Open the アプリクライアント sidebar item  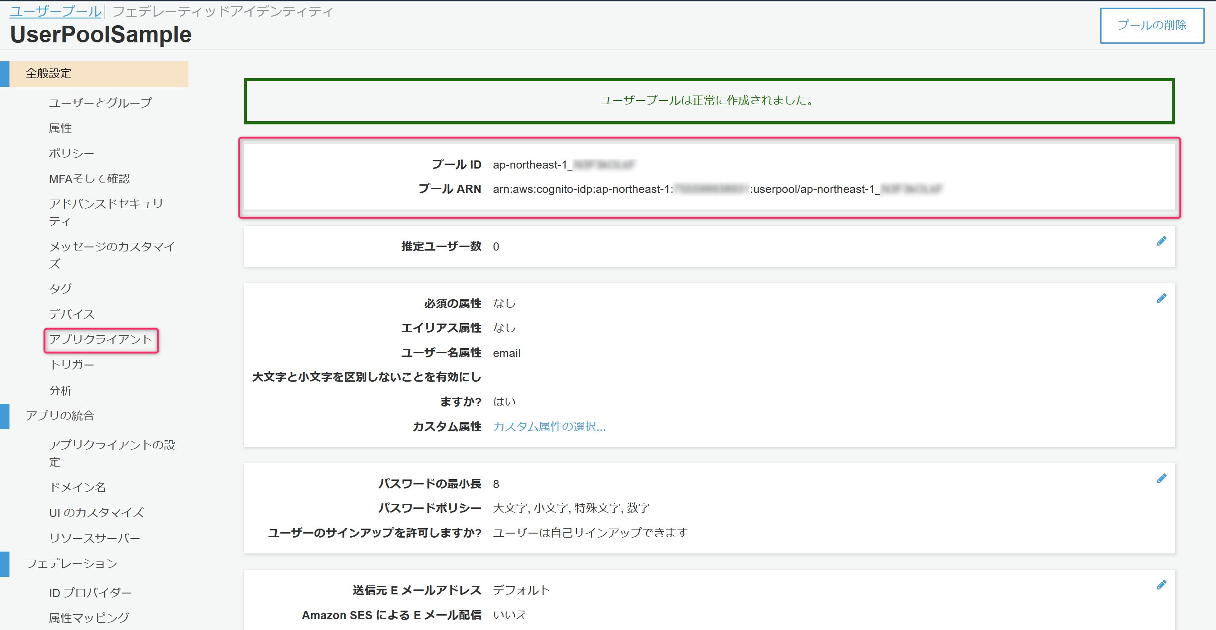pos(101,339)
